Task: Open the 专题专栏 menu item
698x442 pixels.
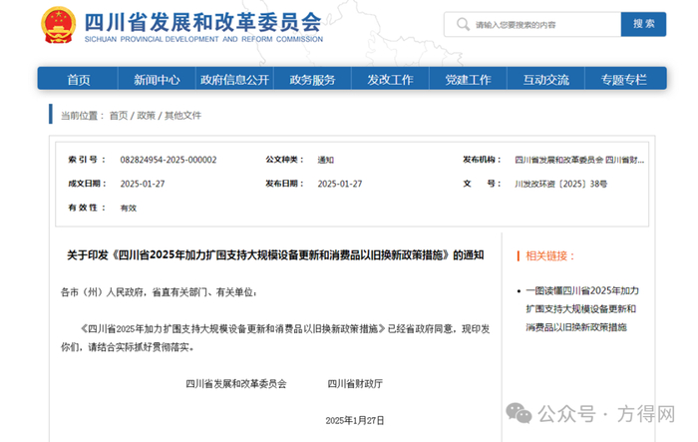Action: coord(623,80)
